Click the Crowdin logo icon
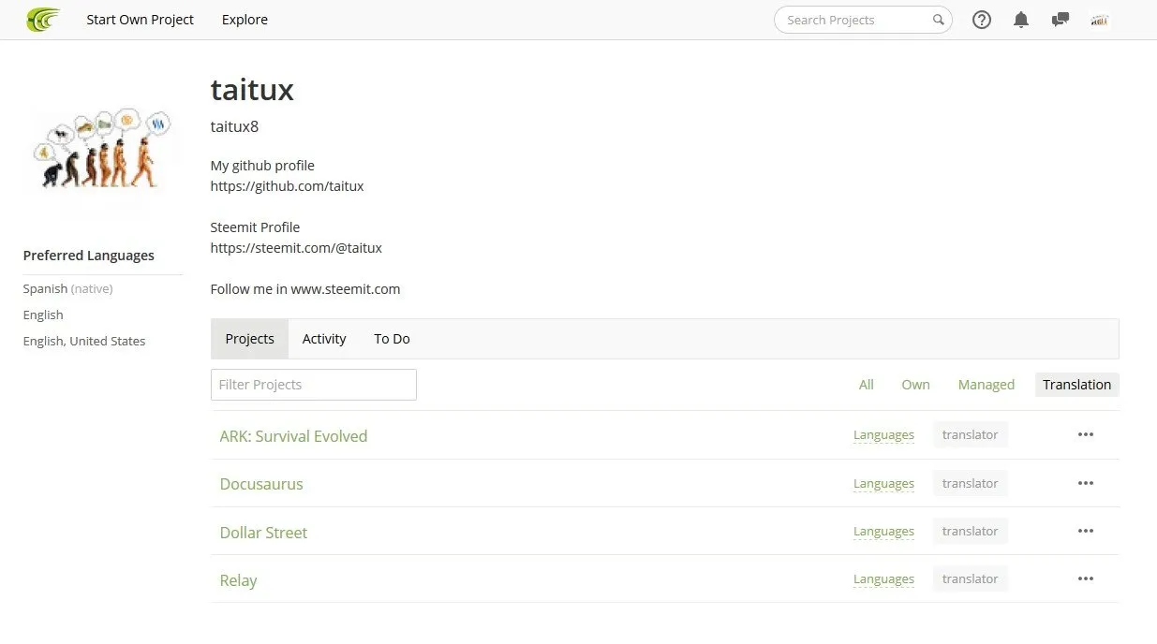The height and width of the screenshot is (644, 1157). click(x=43, y=19)
